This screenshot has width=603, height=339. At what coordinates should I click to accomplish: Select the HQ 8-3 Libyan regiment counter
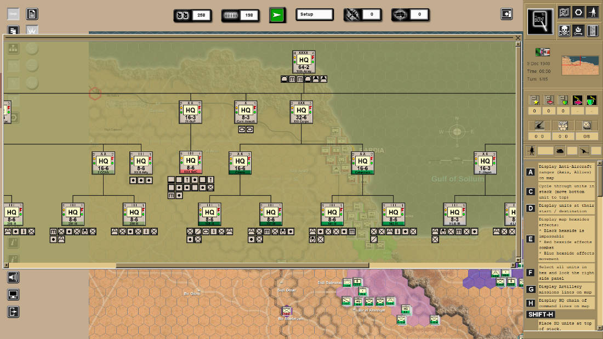(x=454, y=214)
